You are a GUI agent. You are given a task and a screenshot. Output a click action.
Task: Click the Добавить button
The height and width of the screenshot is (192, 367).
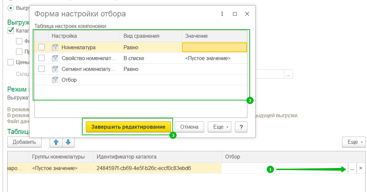(24, 142)
